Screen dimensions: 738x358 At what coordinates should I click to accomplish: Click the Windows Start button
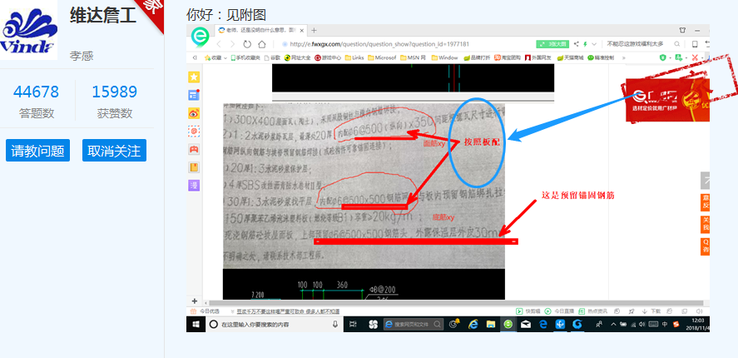pyautogui.click(x=196, y=324)
